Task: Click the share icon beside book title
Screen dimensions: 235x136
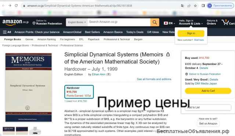Action: 168,54
